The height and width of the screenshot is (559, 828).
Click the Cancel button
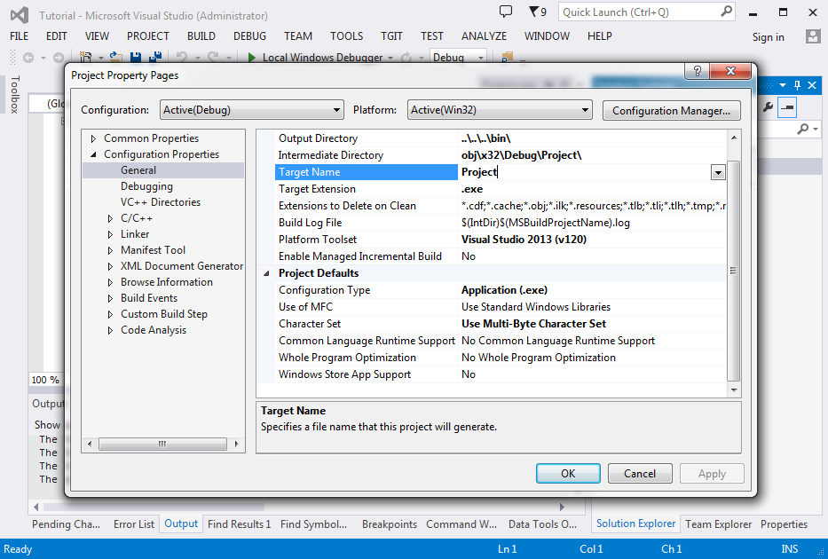pos(640,474)
